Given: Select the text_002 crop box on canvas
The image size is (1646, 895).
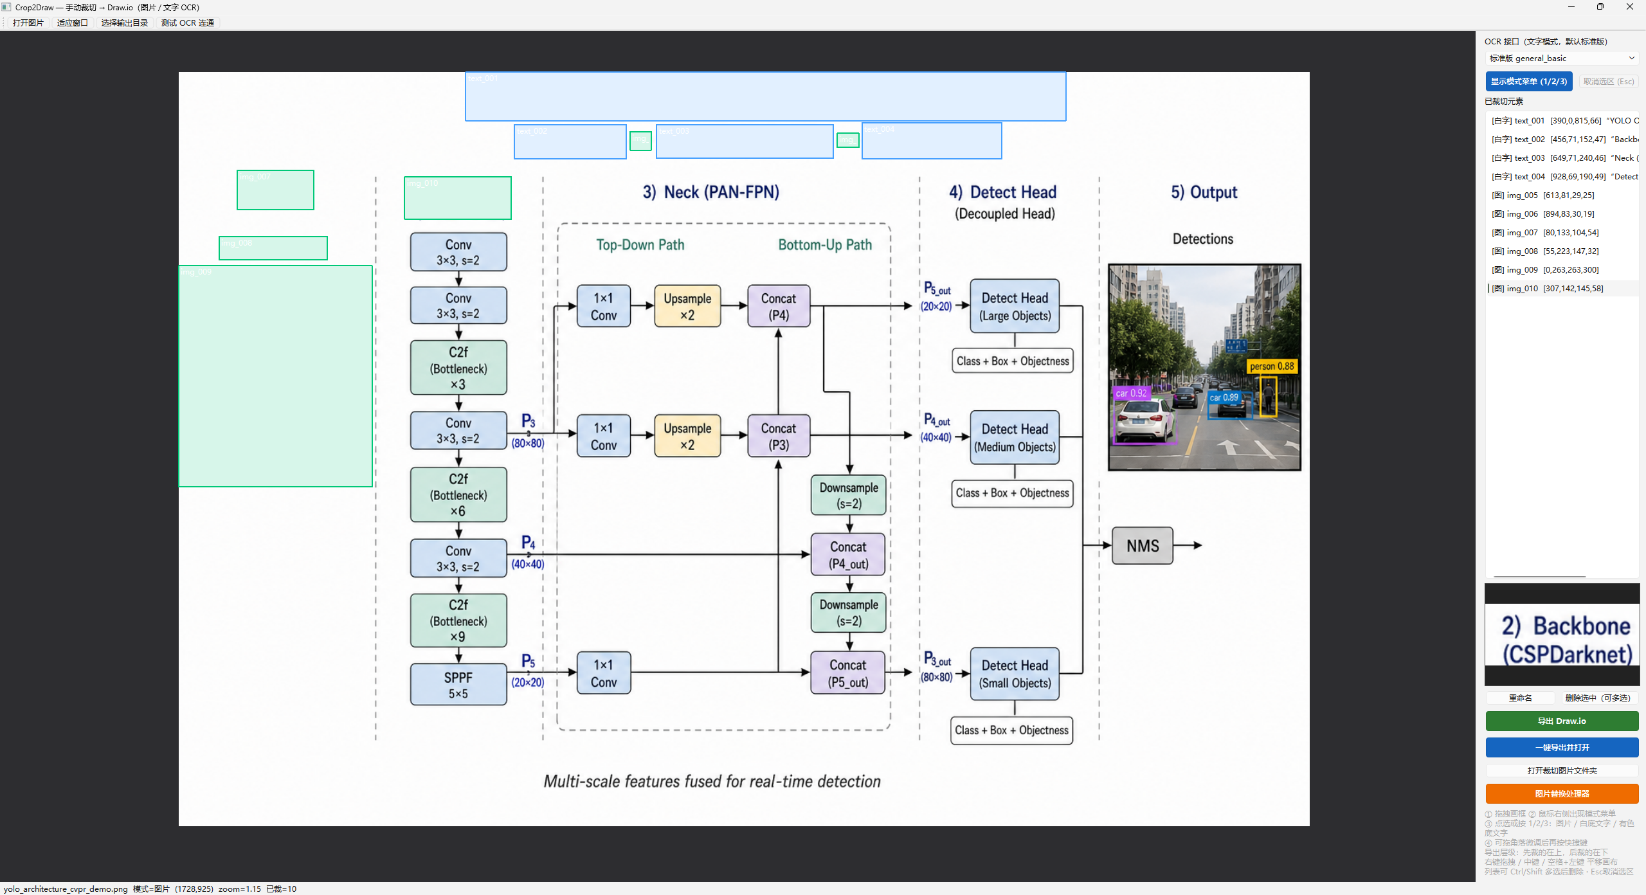Looking at the screenshot, I should point(570,141).
